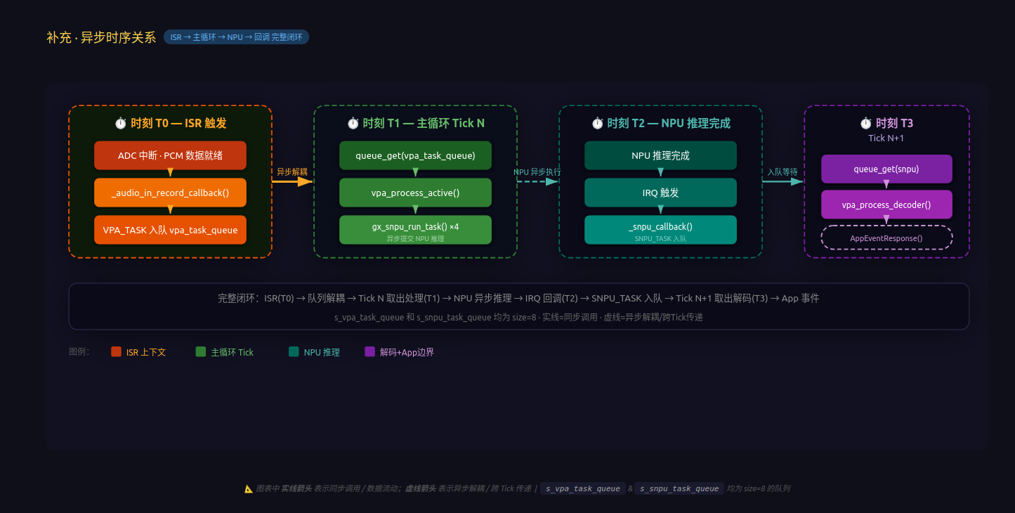Click the NPU 推理完成 block
The width and height of the screenshot is (1015, 513).
[660, 155]
